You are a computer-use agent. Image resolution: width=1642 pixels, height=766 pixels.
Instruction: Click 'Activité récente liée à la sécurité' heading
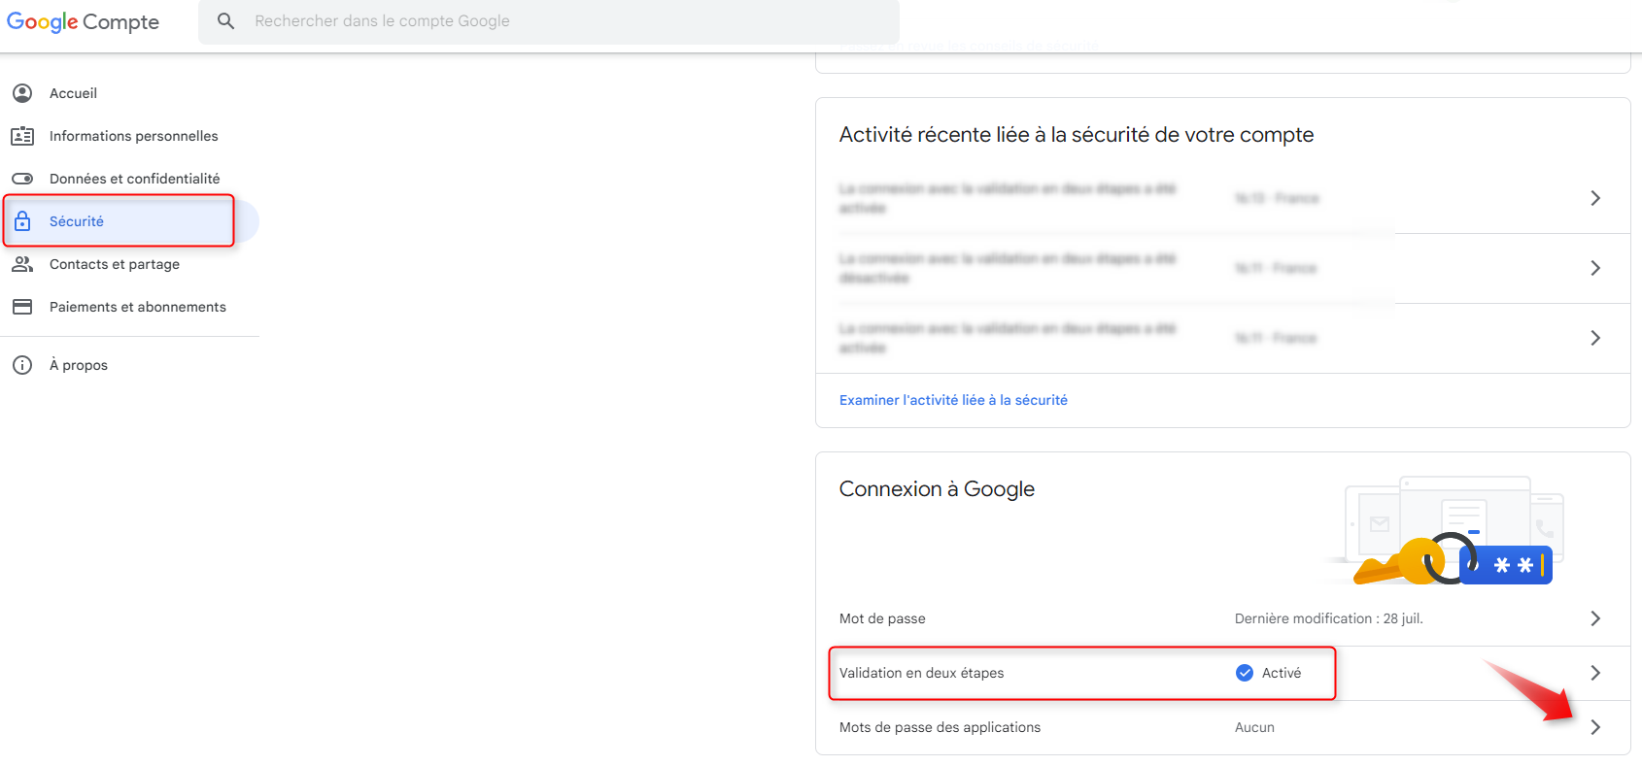coord(1077,135)
